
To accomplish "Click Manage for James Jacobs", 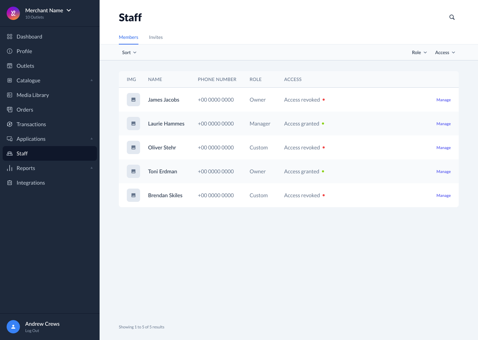I will tap(443, 100).
